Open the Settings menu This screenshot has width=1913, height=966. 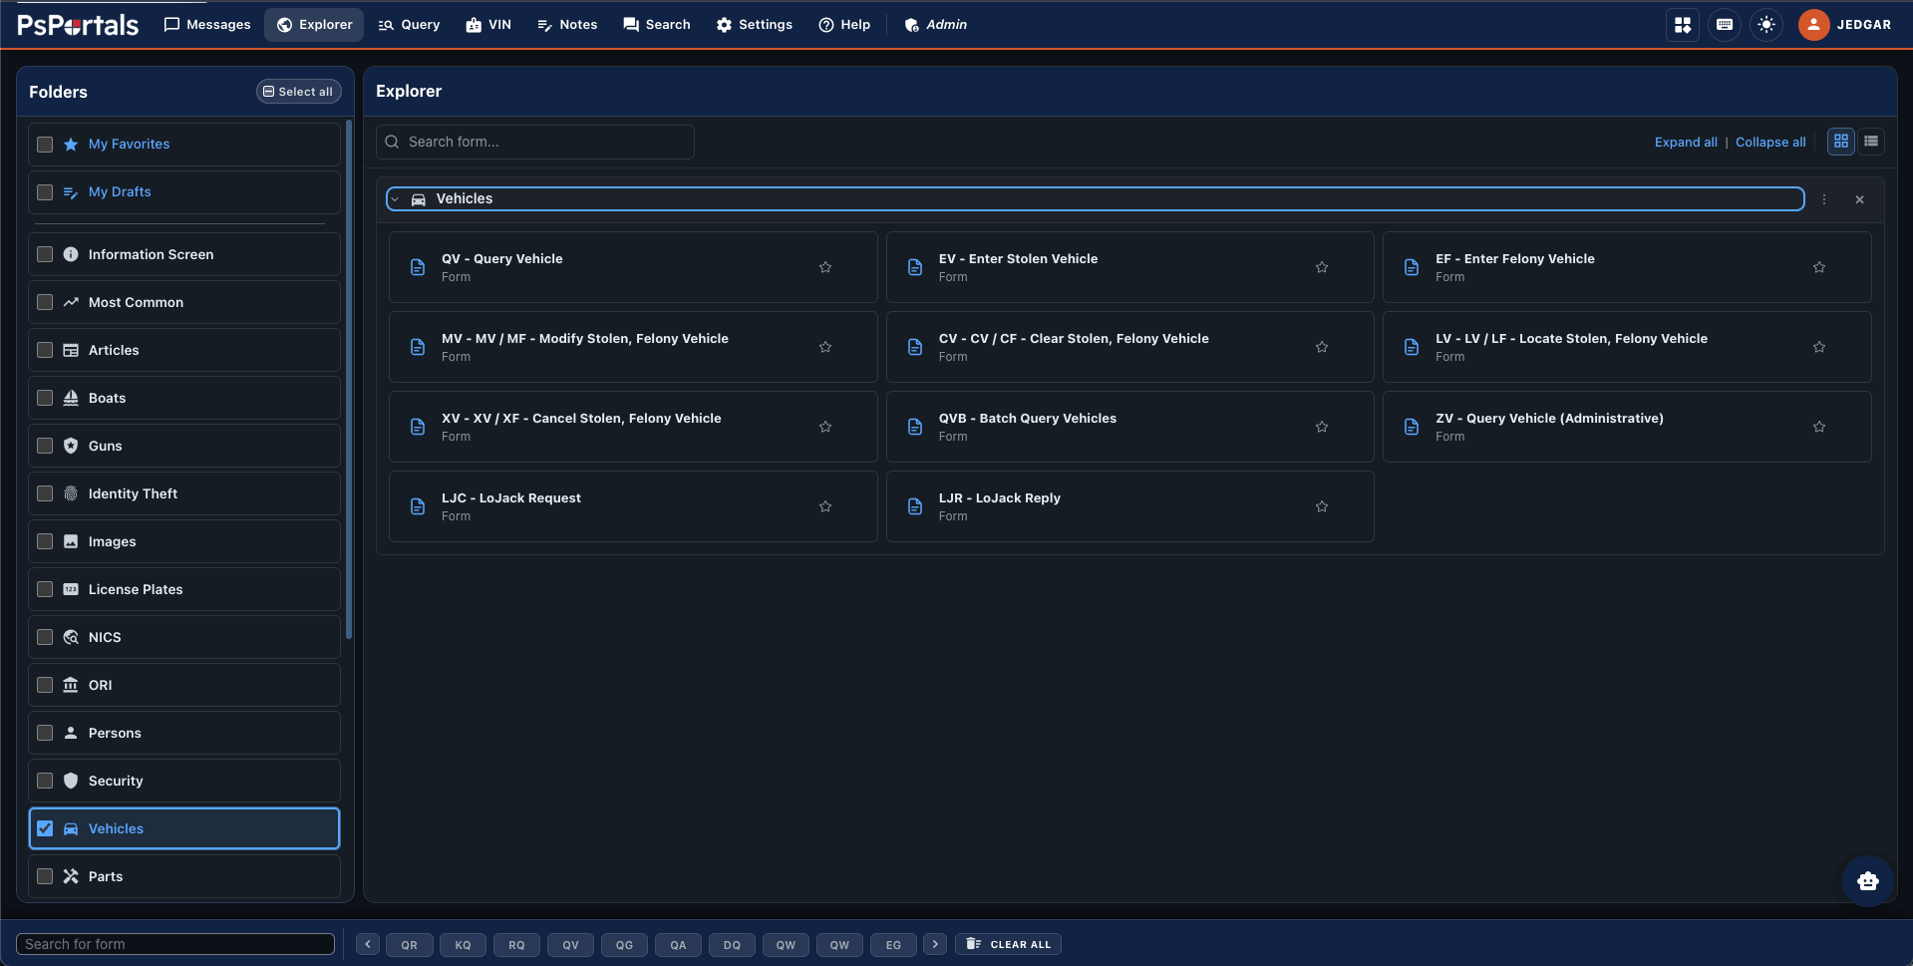click(x=755, y=25)
